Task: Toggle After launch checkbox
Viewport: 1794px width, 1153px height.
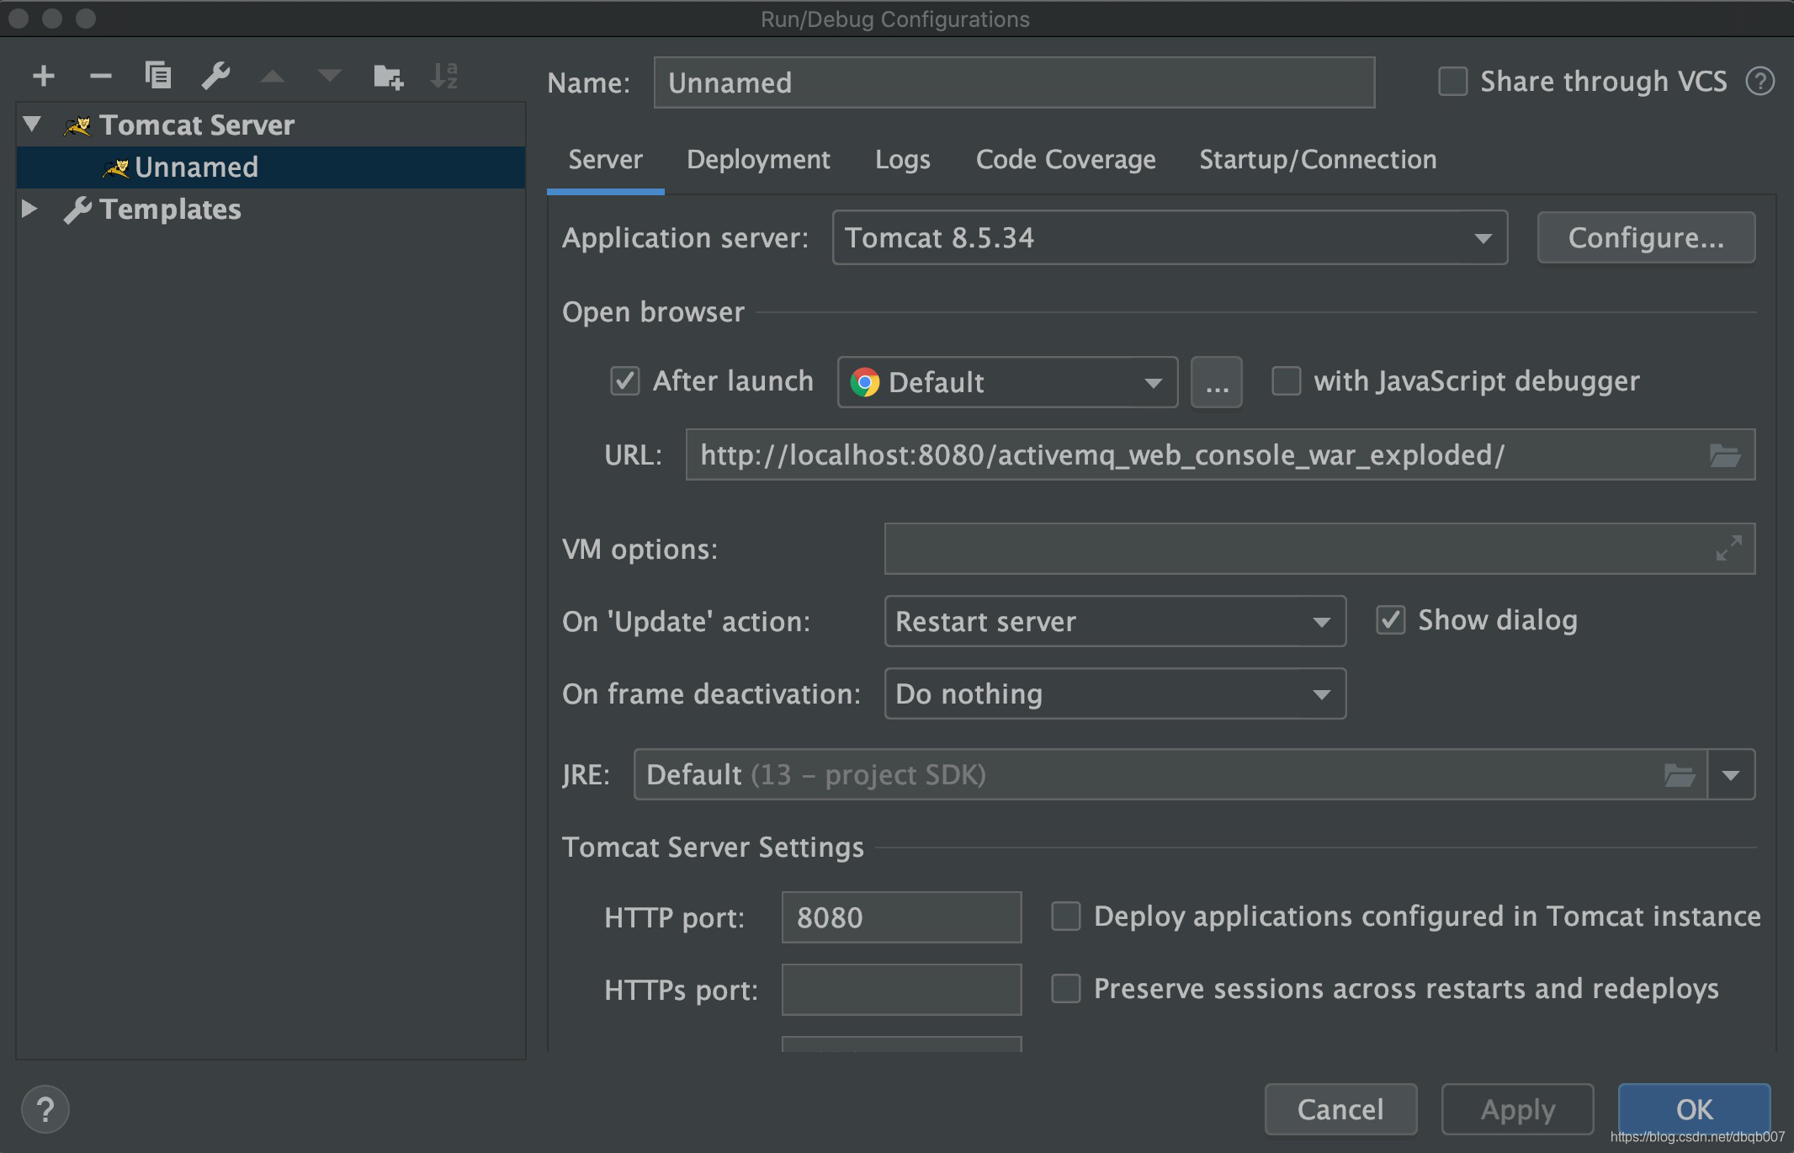Action: [x=625, y=381]
